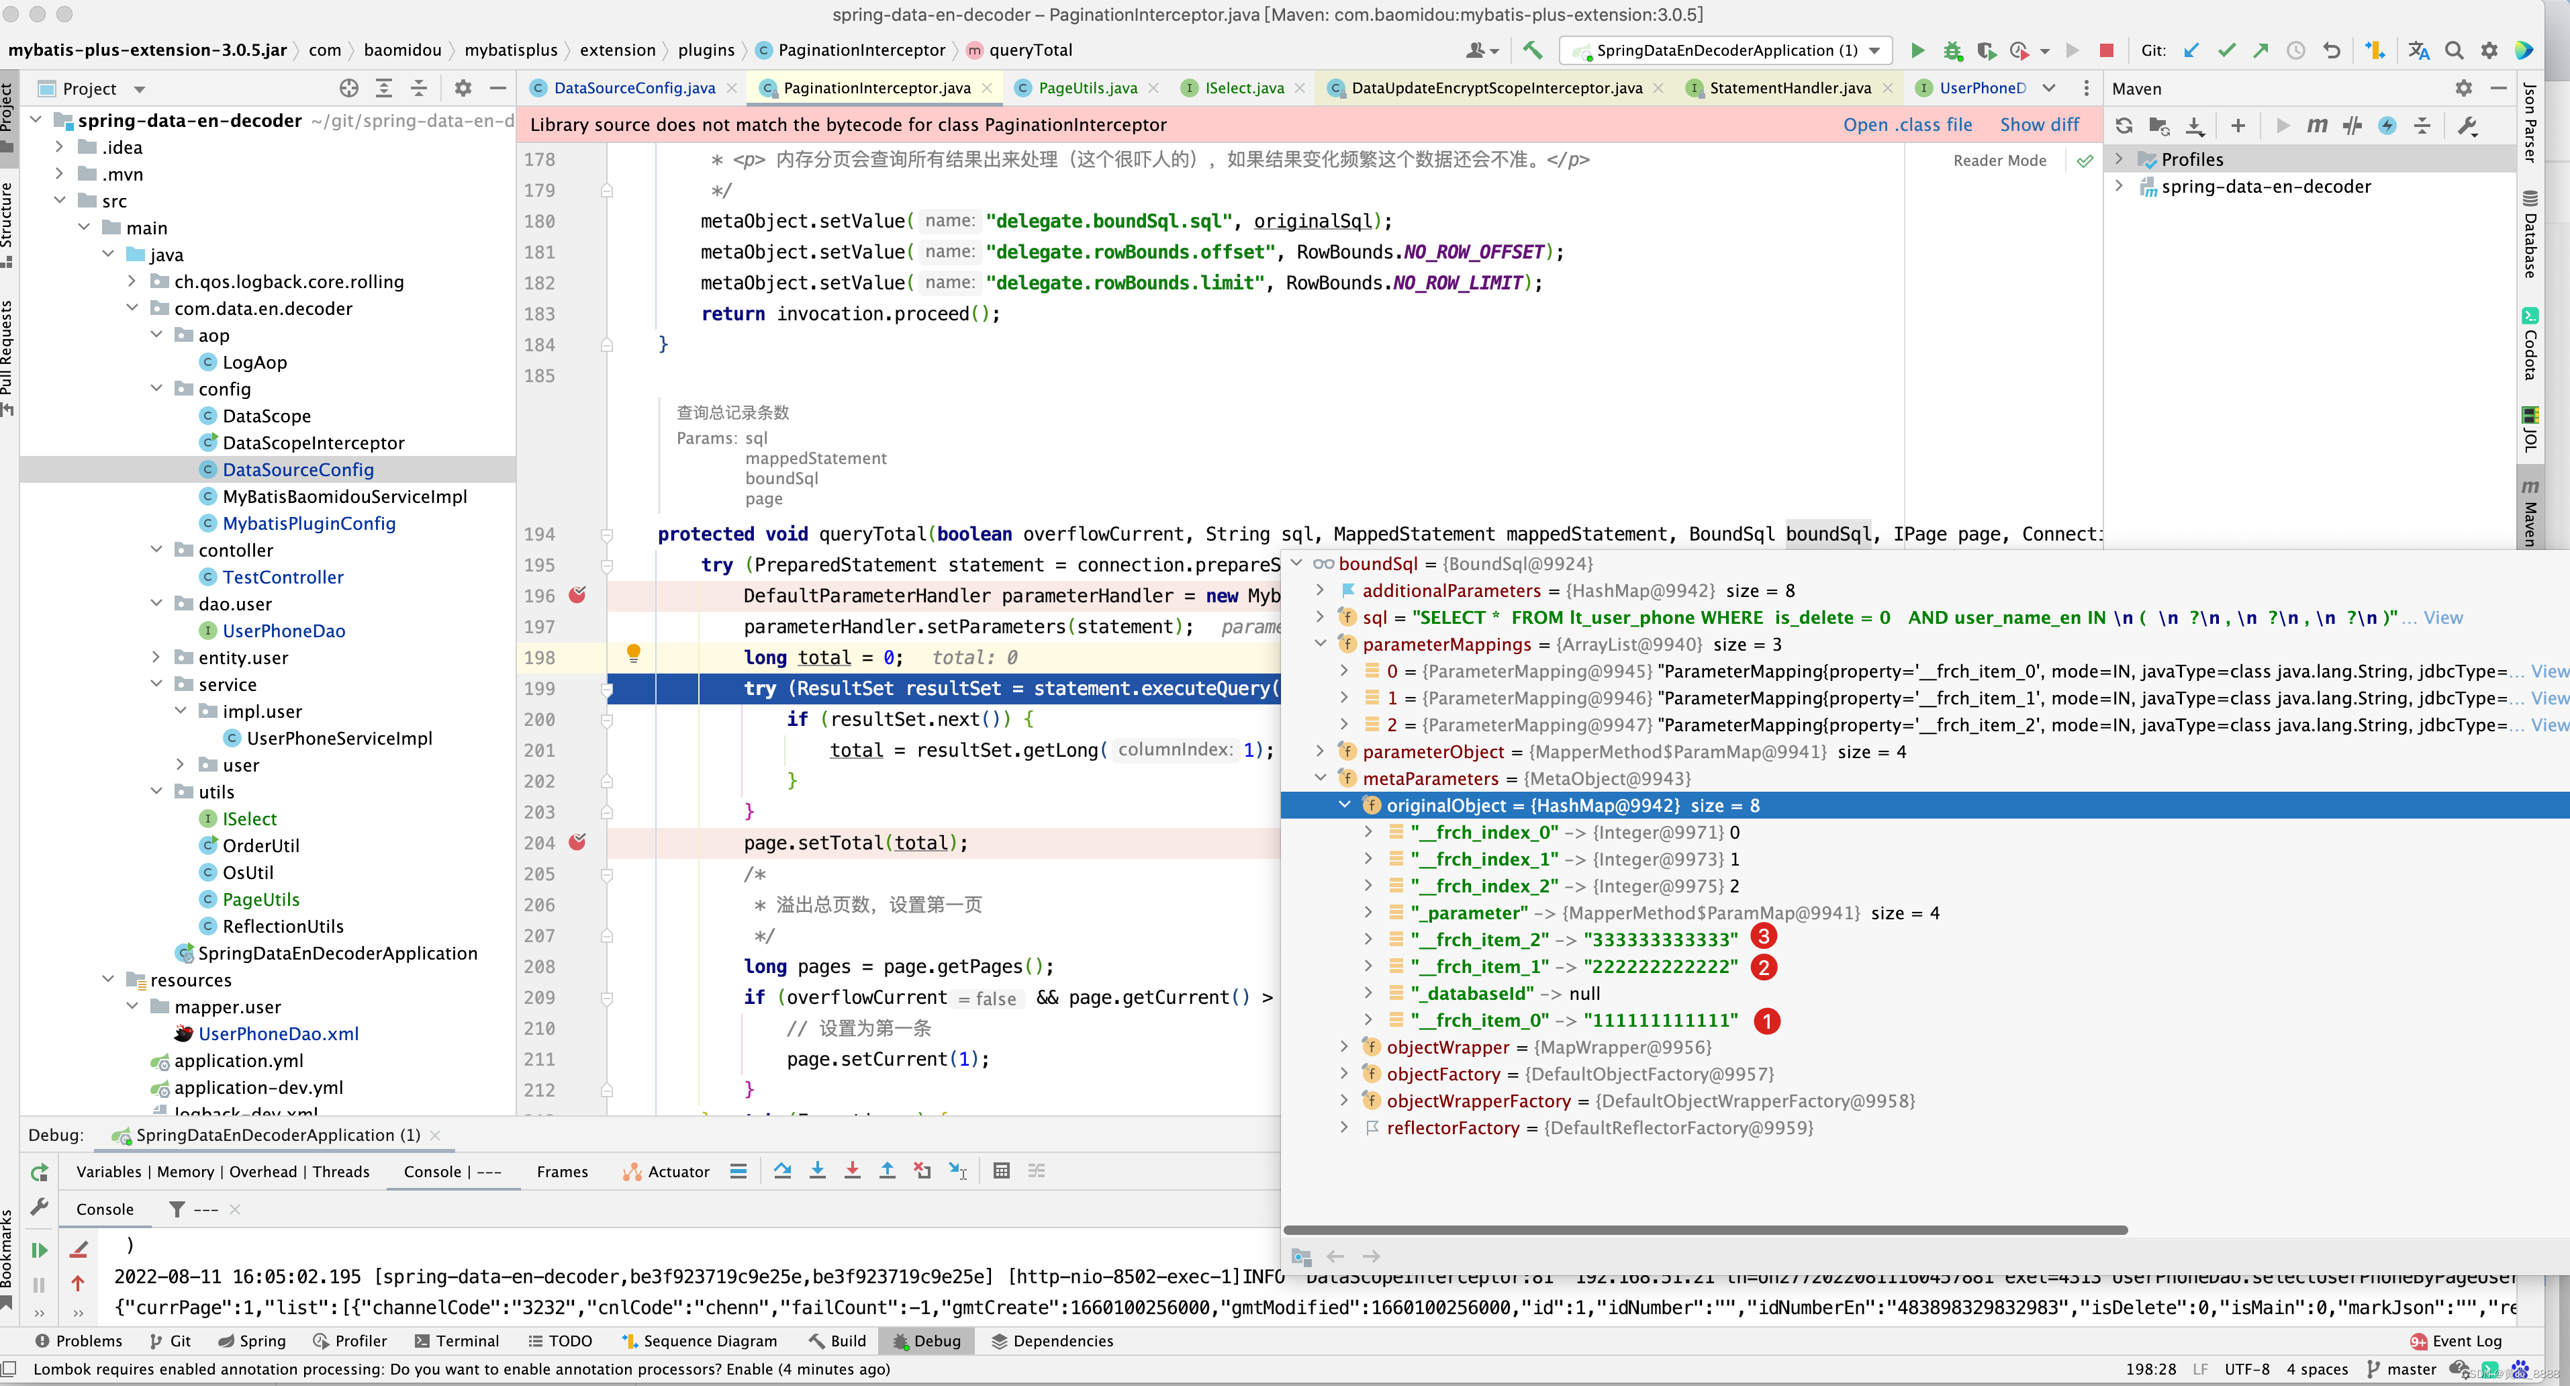Open IDE settings gear in the top toolbar

pyautogui.click(x=2489, y=50)
